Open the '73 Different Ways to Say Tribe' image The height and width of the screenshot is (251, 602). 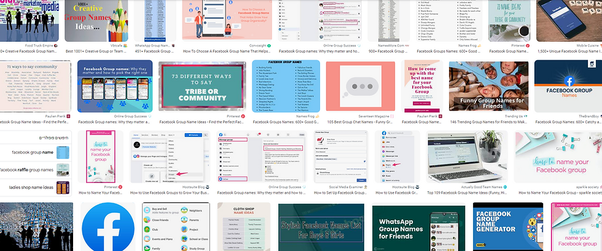(x=202, y=87)
